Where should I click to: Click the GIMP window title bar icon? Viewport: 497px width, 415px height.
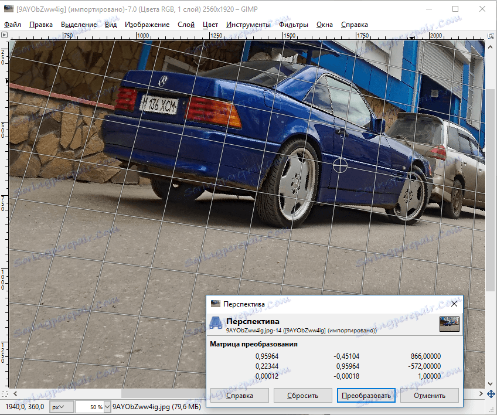point(9,9)
